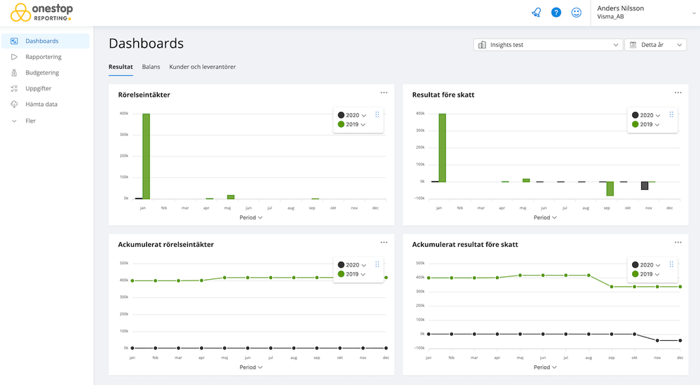Switch to the Resultat tab
The width and height of the screenshot is (700, 385).
point(121,67)
